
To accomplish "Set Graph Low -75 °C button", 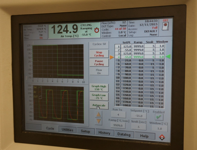I will point(99,96).
